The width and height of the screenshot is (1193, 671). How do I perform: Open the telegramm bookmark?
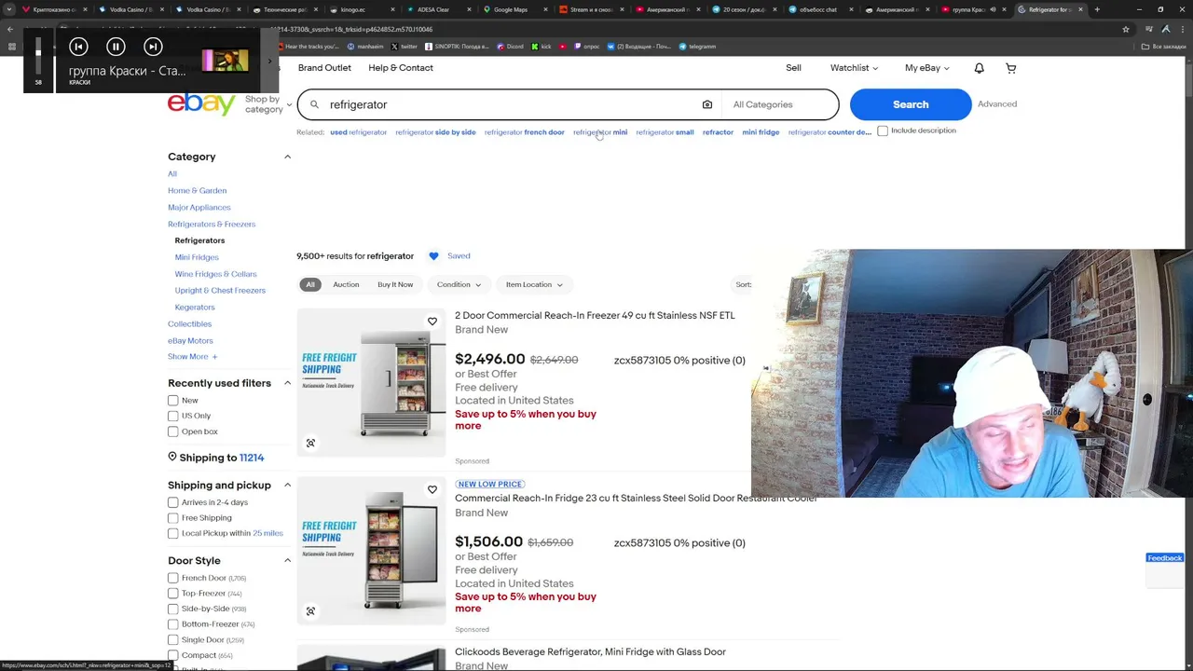tap(697, 47)
